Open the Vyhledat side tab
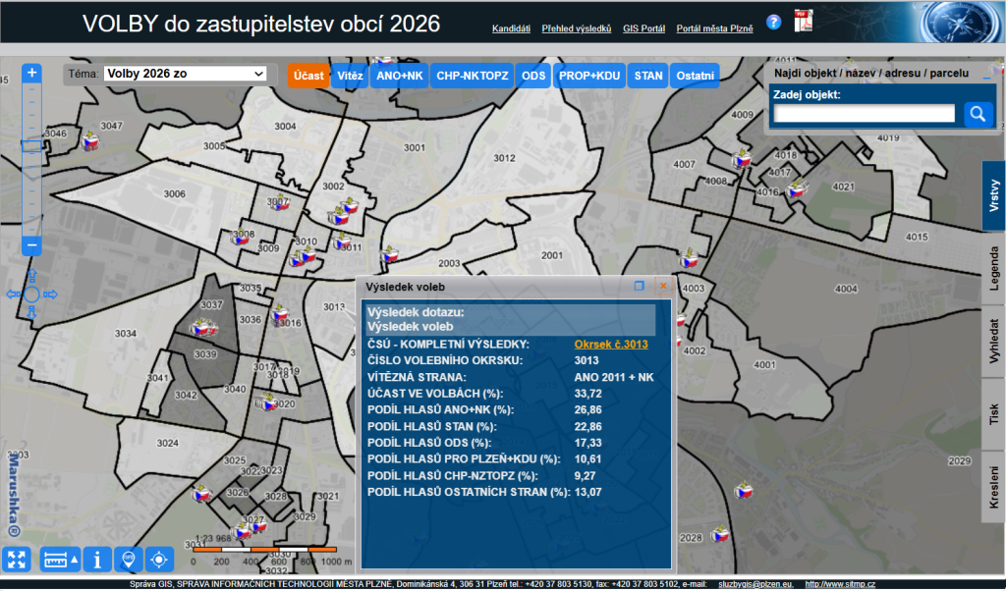Viewport: 1006px width, 591px height. coord(994,342)
